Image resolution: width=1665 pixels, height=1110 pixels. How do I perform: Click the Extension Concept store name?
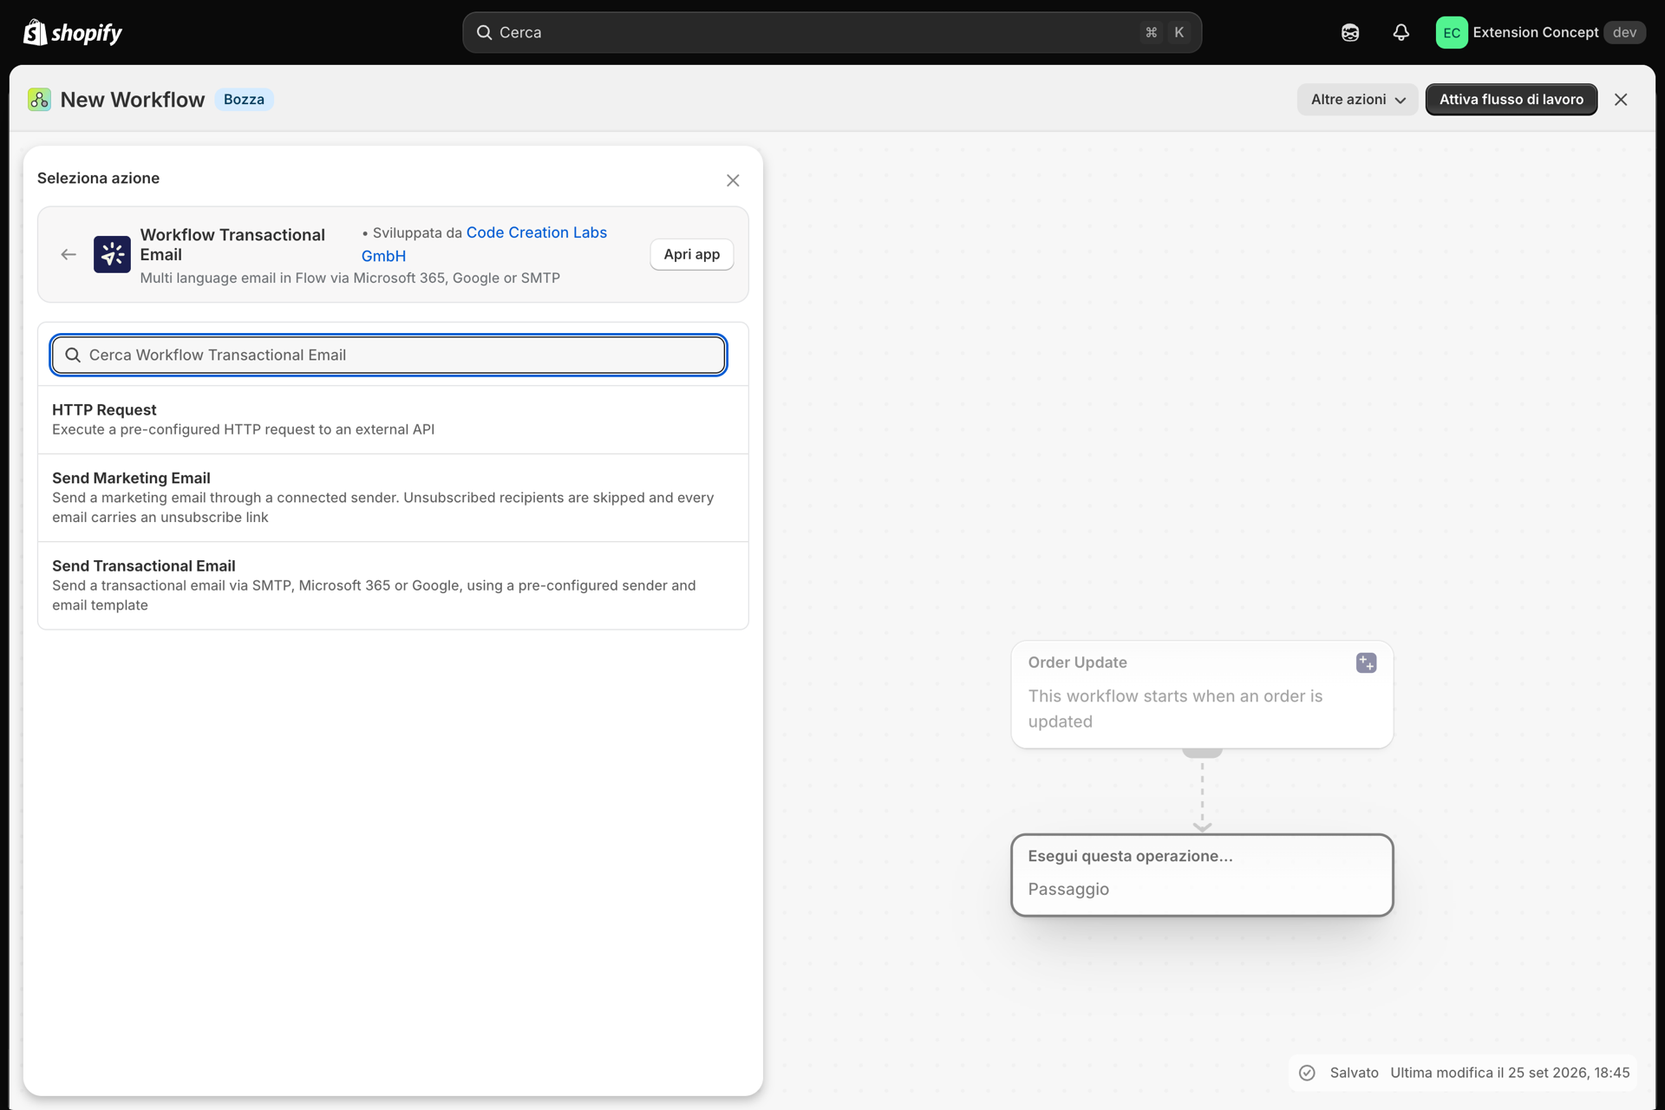(x=1535, y=32)
